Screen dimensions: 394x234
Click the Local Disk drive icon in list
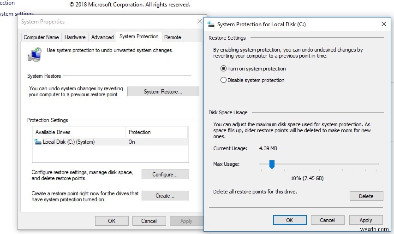point(38,142)
